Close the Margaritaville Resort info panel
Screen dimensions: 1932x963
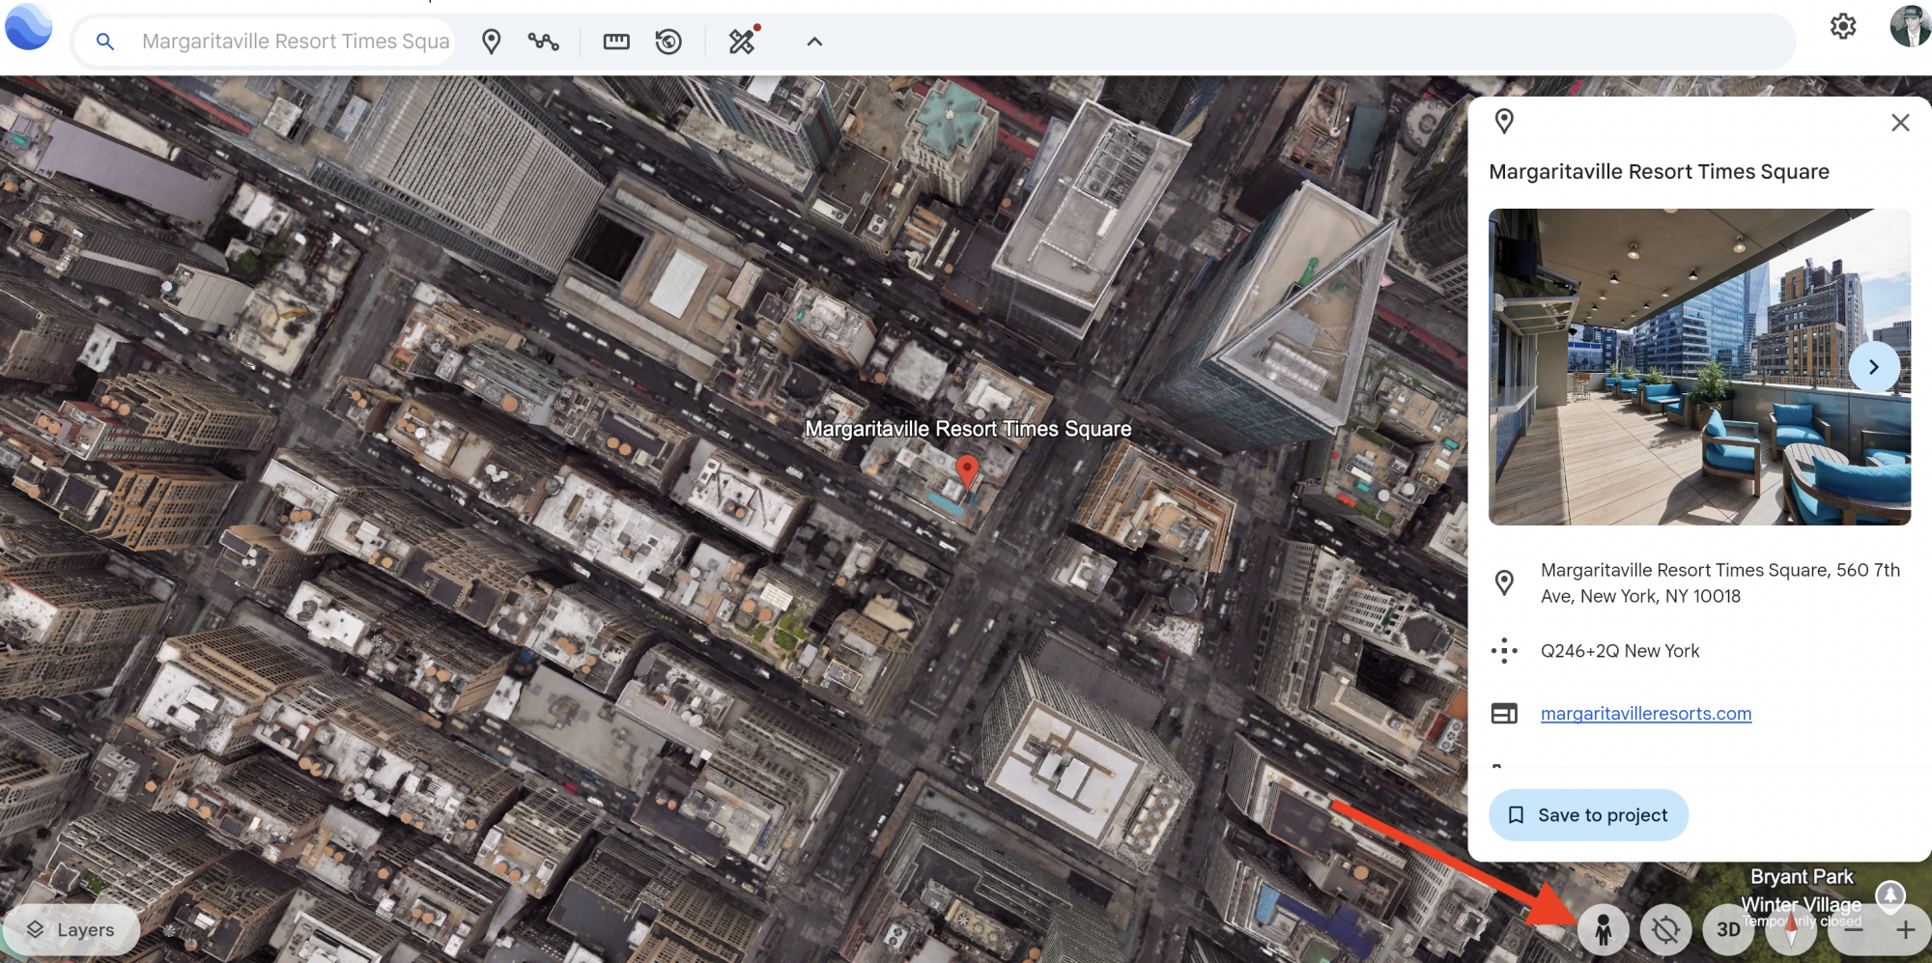point(1899,123)
